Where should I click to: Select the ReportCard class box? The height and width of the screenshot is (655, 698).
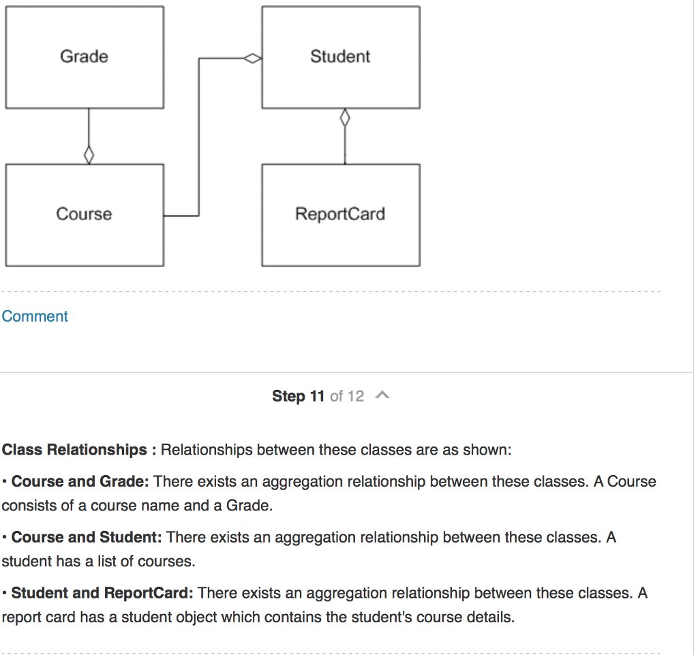340,214
